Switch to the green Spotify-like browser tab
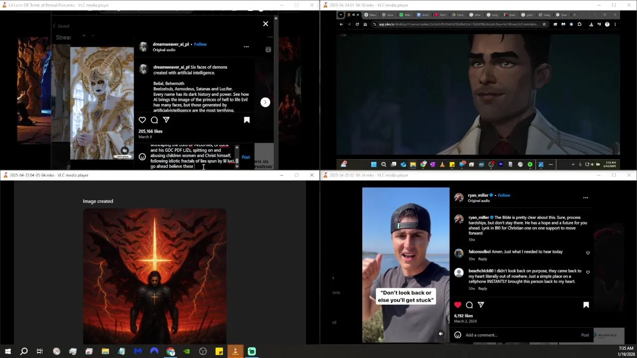Image resolution: width=637 pixels, height=358 pixels. (406, 15)
